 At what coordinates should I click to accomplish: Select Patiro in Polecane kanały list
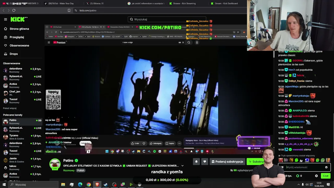click(x=22, y=122)
